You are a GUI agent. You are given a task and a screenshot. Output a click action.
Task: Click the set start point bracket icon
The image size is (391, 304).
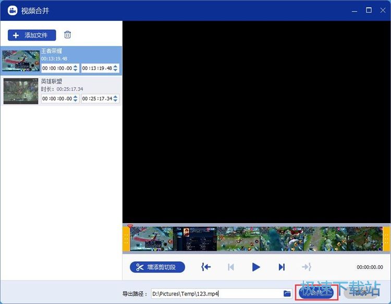click(206, 267)
